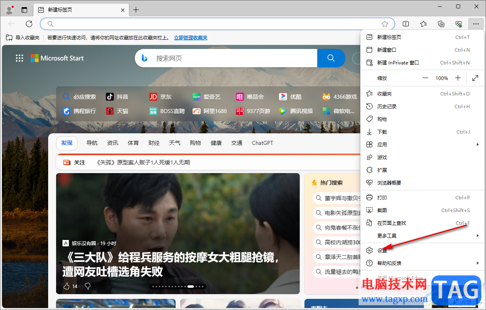Add page to favorites star icon
Viewport: 486px width, 310px height.
pyautogui.click(x=385, y=24)
